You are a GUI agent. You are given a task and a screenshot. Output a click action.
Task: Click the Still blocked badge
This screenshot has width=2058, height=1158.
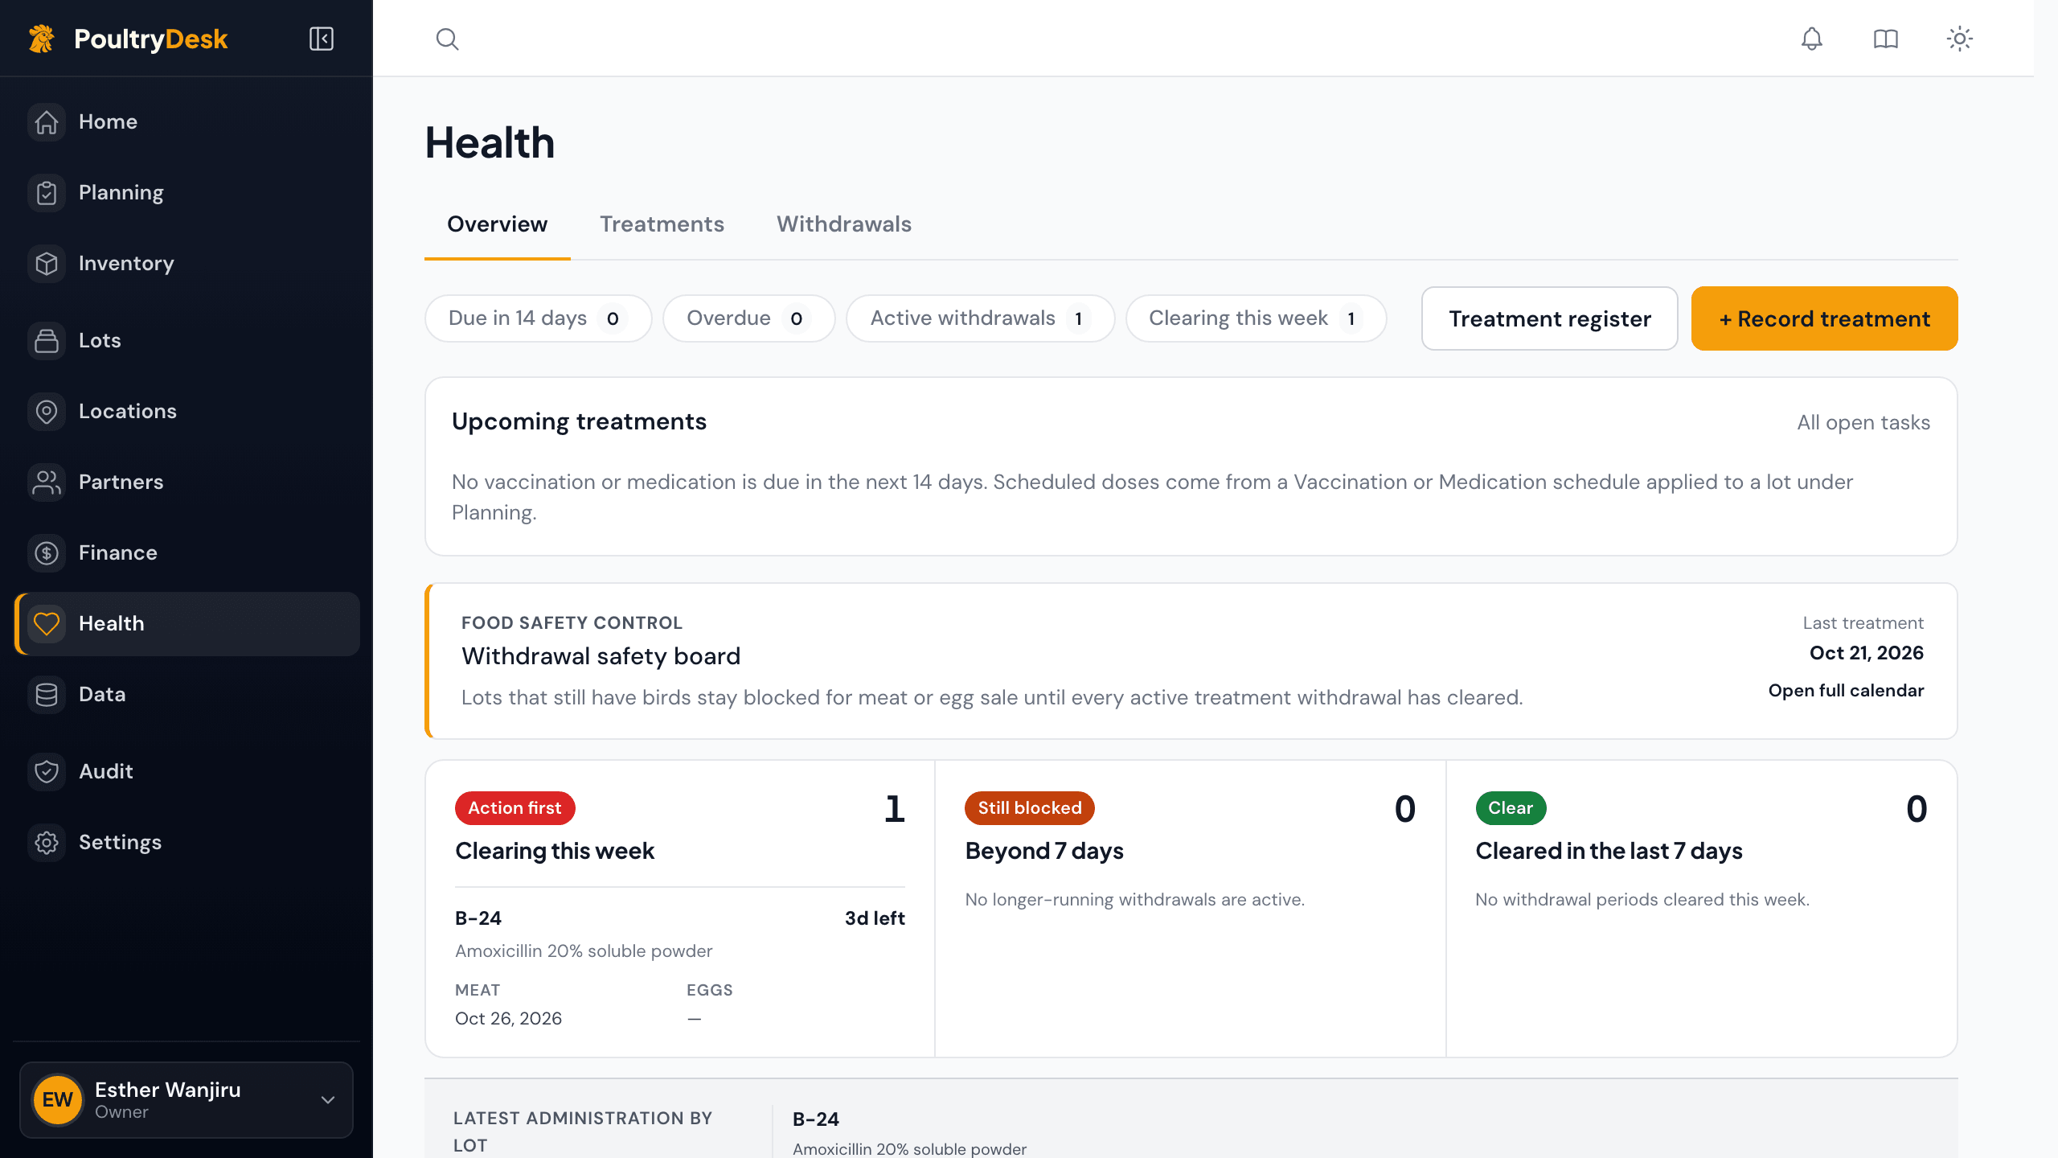point(1029,808)
